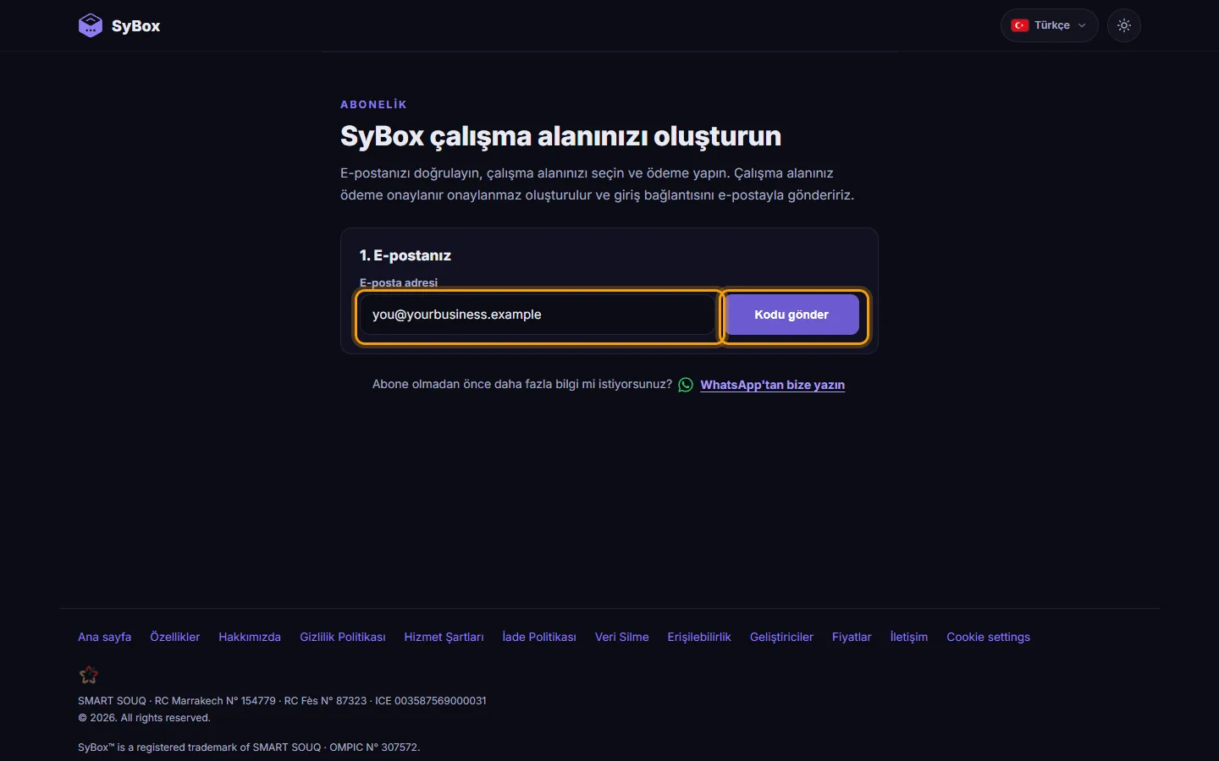Visit the Geliştiriciler footer link
1219x761 pixels.
click(781, 637)
